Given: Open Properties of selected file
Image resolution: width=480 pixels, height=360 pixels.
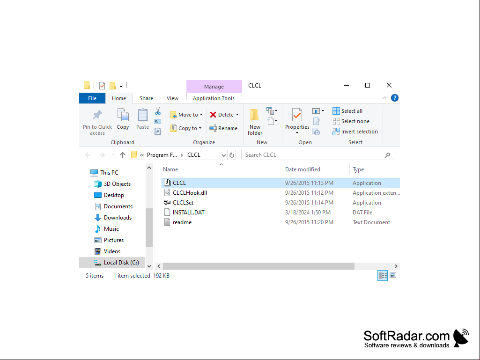Looking at the screenshot, I should click(x=297, y=119).
